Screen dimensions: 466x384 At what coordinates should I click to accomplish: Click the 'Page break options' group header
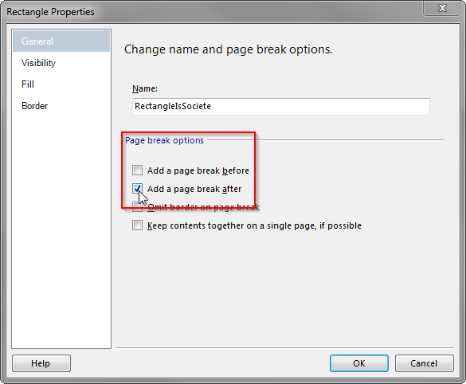coord(164,140)
